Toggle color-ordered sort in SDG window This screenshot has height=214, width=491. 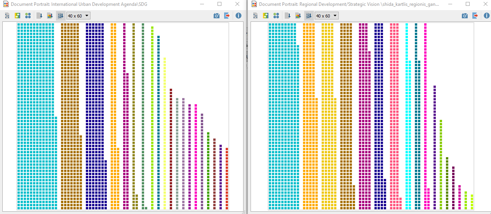coord(50,16)
